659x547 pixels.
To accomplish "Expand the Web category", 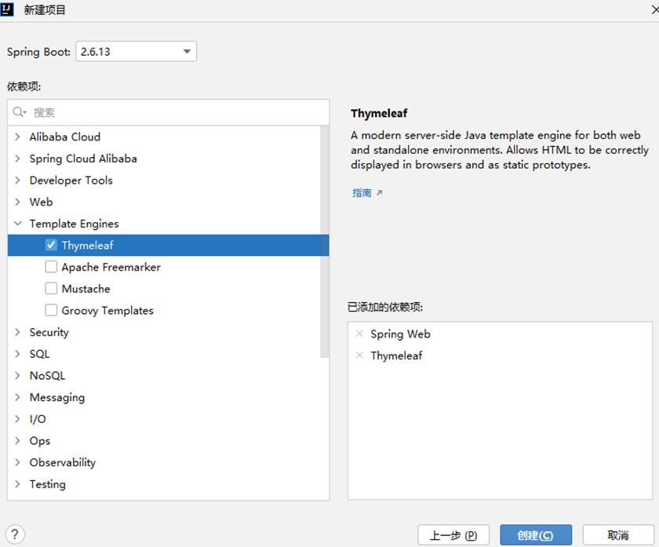I will click(17, 202).
